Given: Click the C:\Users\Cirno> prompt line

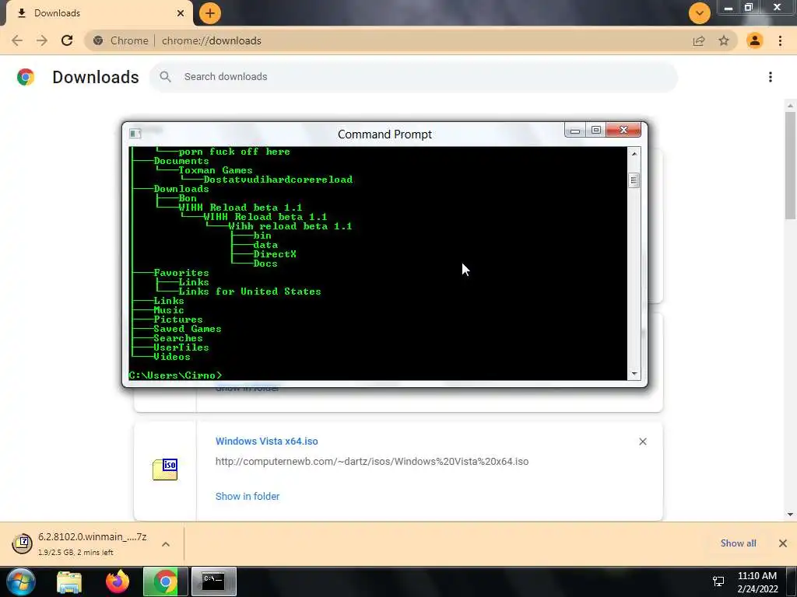Looking at the screenshot, I should point(175,375).
